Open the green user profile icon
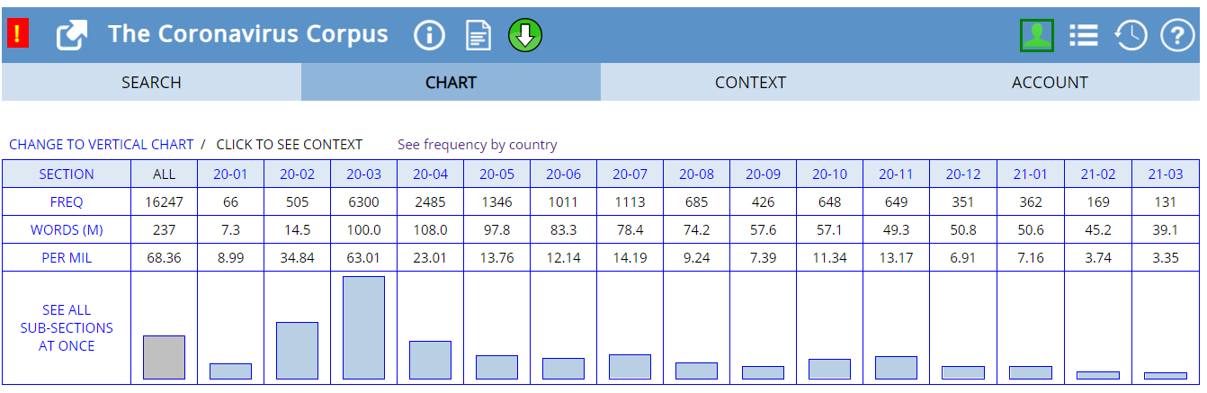 pyautogui.click(x=1037, y=35)
